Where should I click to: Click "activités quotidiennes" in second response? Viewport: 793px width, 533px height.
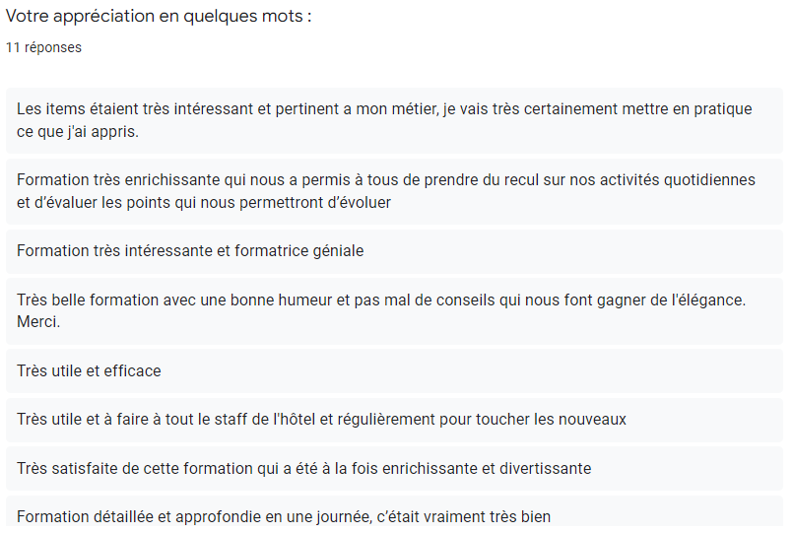678,180
